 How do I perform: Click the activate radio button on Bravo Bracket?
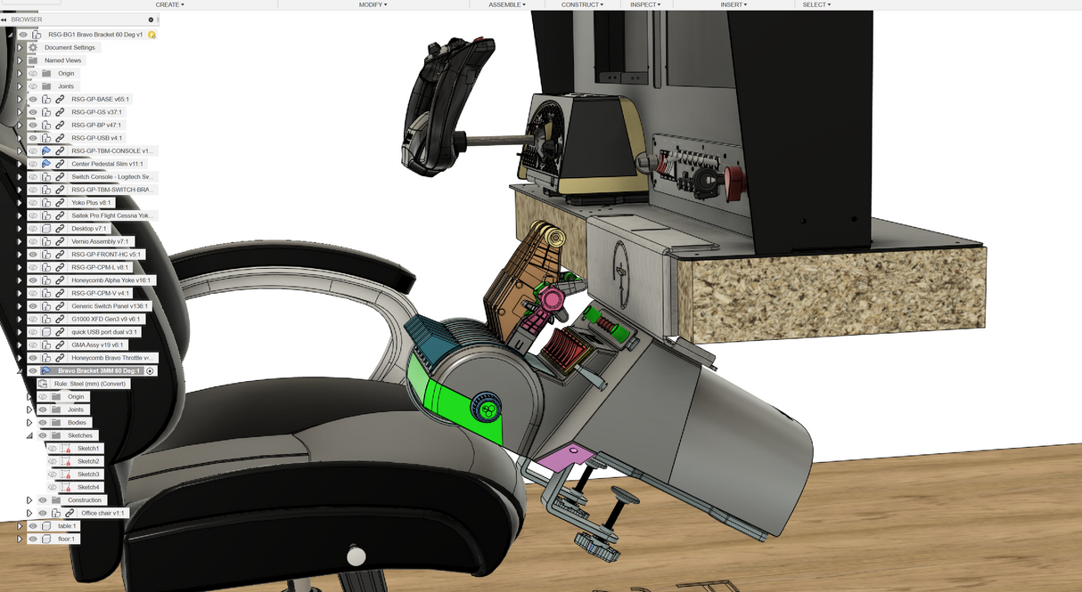[x=151, y=371]
